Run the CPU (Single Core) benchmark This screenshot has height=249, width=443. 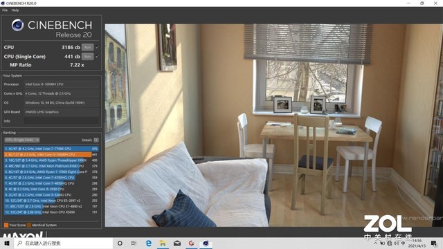88,57
